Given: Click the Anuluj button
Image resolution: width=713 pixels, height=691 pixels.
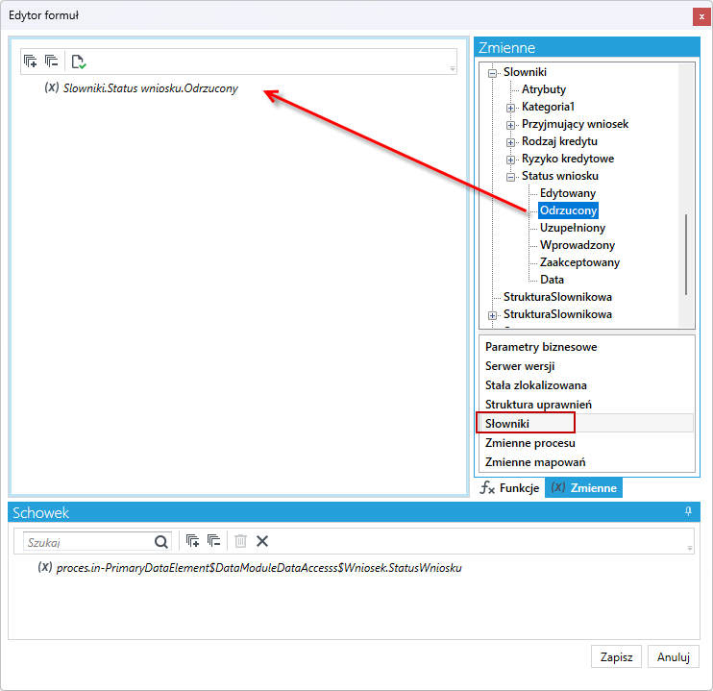Looking at the screenshot, I should [x=674, y=656].
